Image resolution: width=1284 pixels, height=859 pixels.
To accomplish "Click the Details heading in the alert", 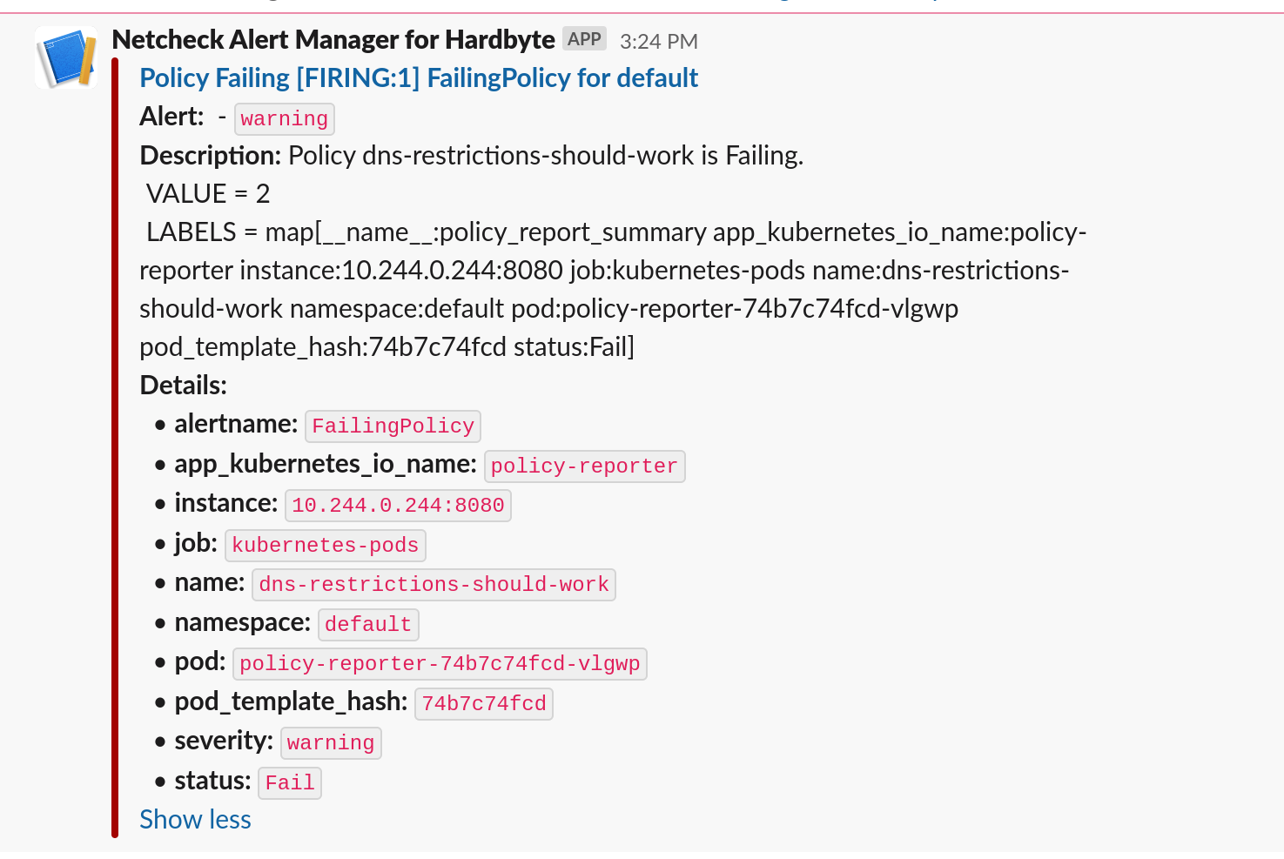I will pos(183,386).
